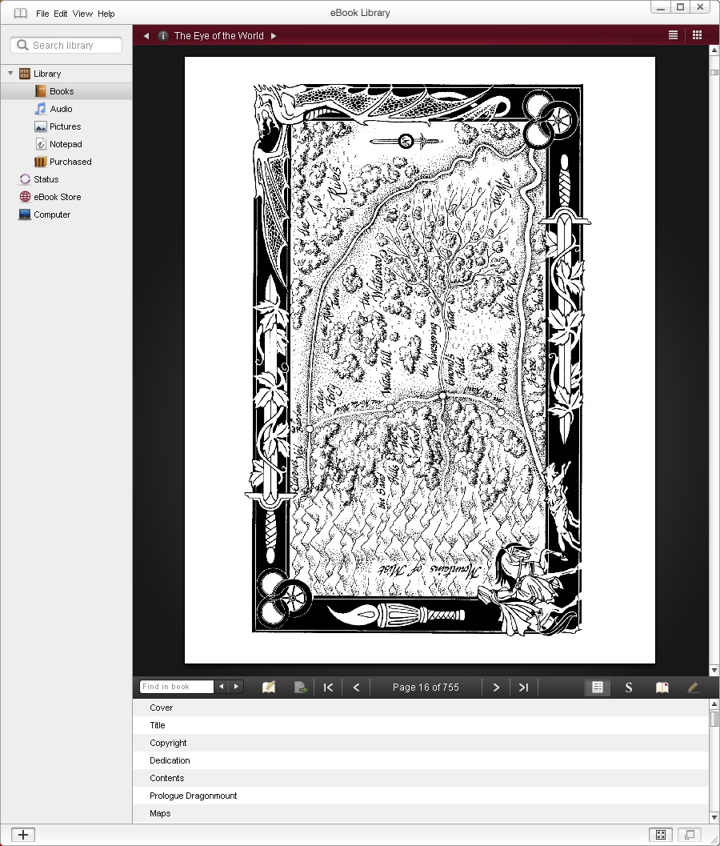The height and width of the screenshot is (846, 720).
Task: Open the Help menu
Action: (x=106, y=14)
